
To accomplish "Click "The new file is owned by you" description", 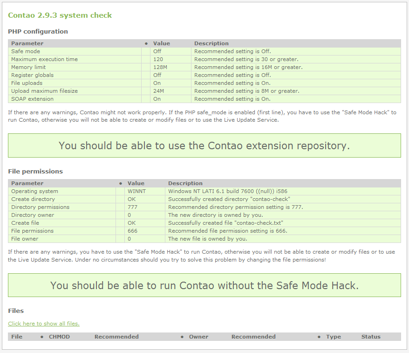I will (x=207, y=239).
